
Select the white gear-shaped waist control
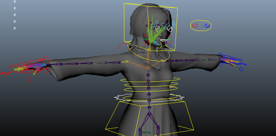coord(149,98)
